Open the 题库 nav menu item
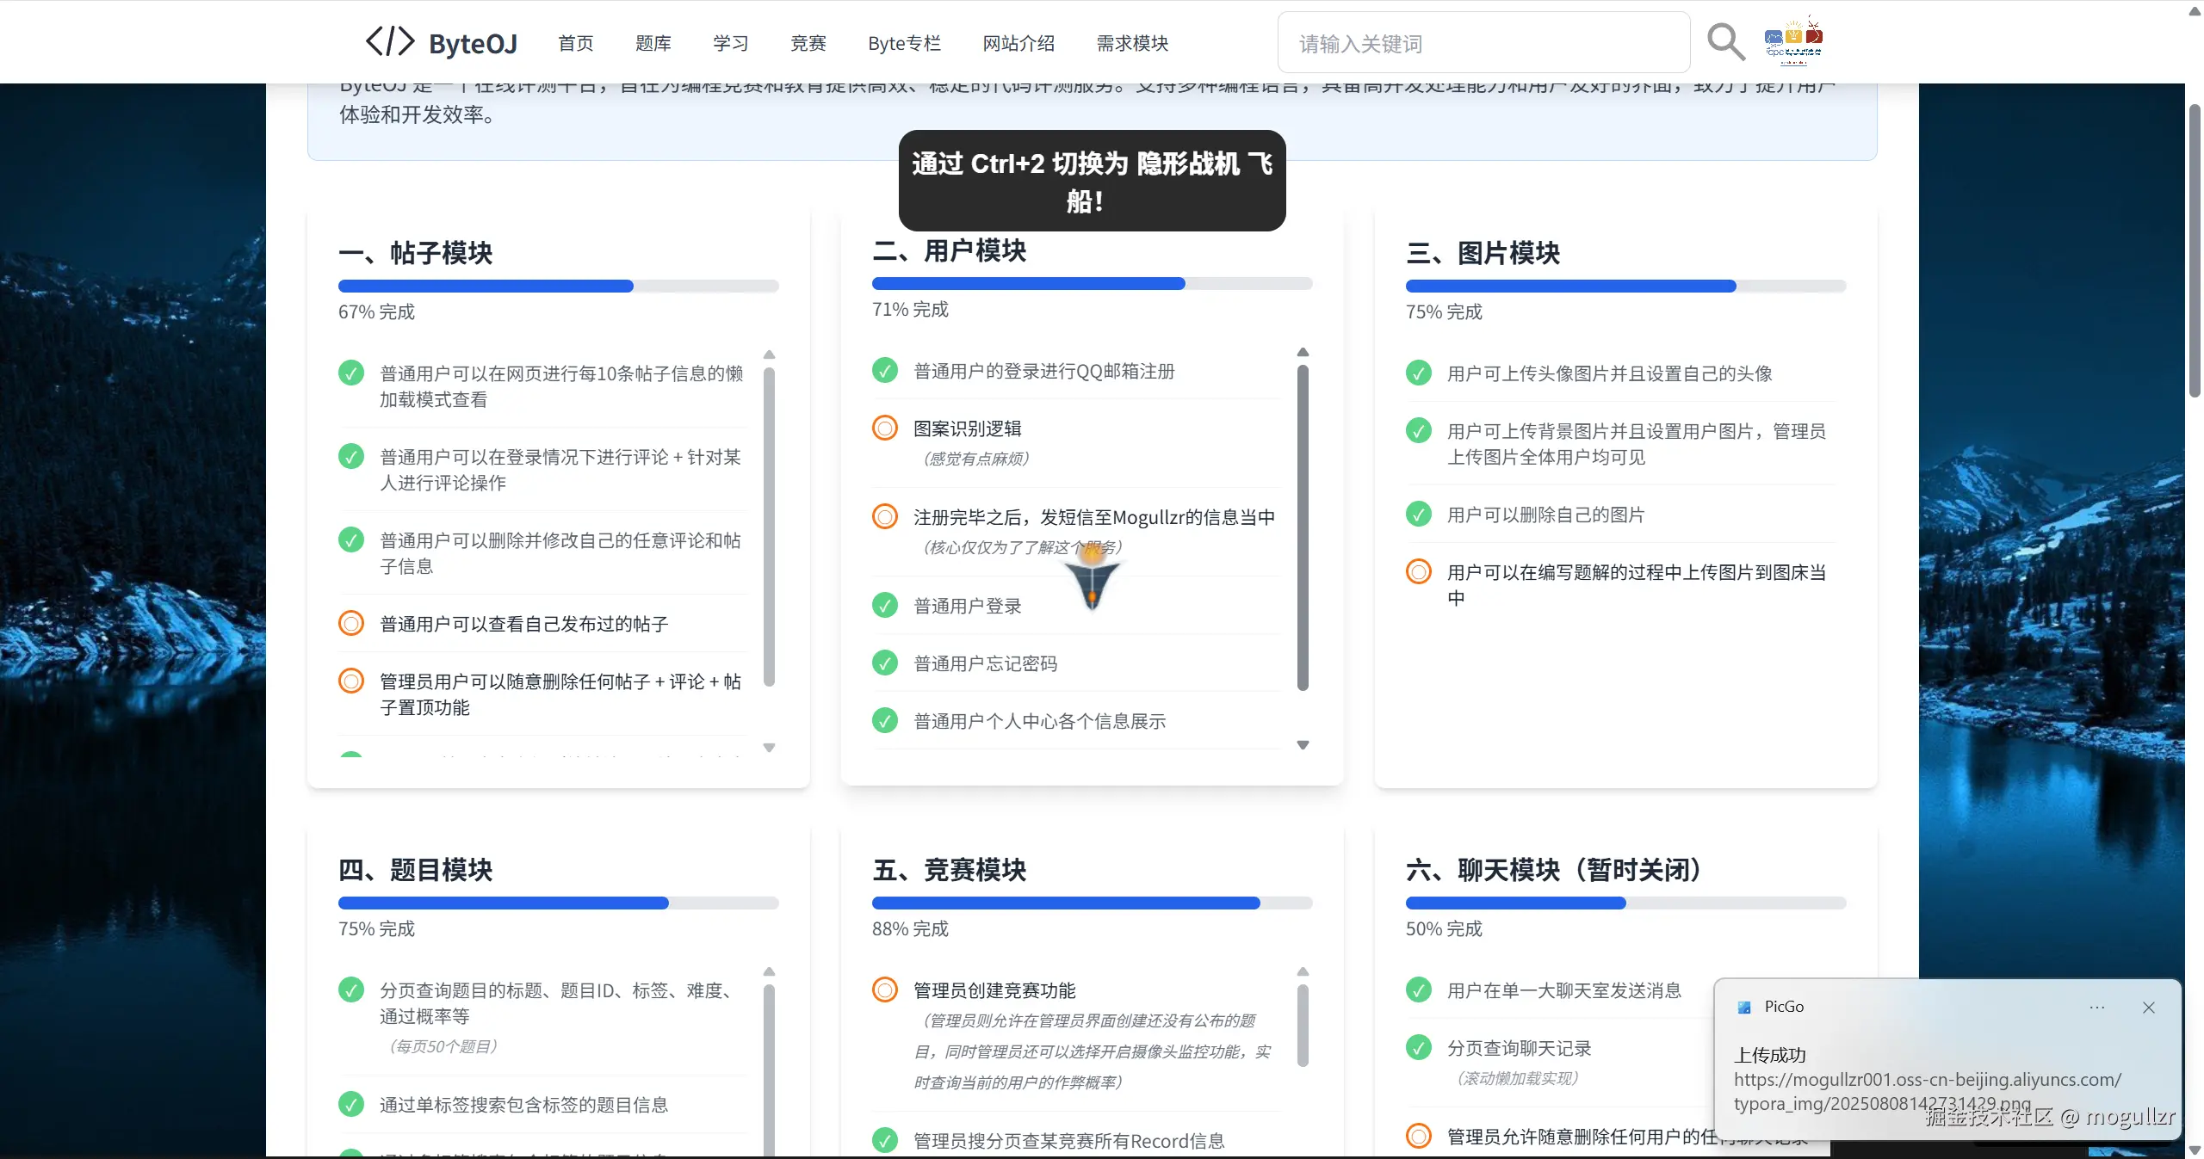This screenshot has width=2204, height=1159. tap(653, 43)
